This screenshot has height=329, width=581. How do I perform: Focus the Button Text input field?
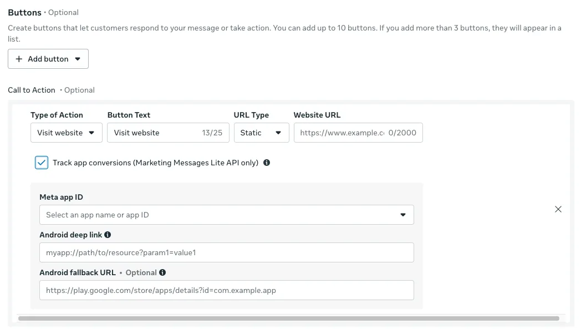click(x=152, y=133)
